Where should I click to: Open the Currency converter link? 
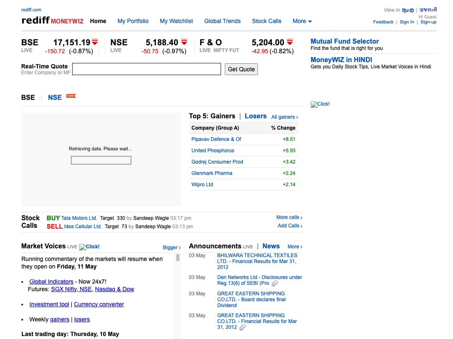click(x=99, y=304)
